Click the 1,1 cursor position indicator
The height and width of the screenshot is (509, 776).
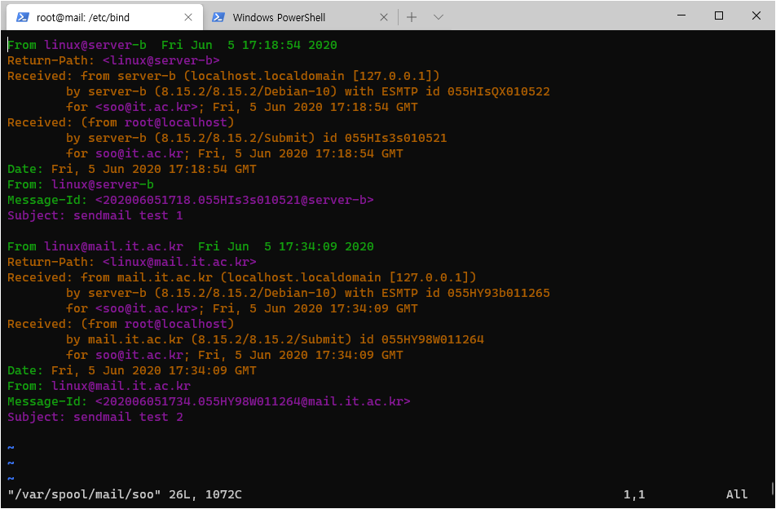(634, 494)
